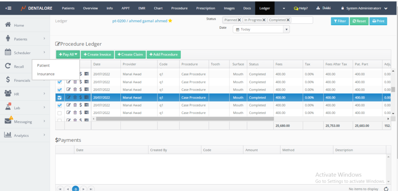Click the dollar payment icon in the highlighted row
398x191 pixels.
pos(80,97)
